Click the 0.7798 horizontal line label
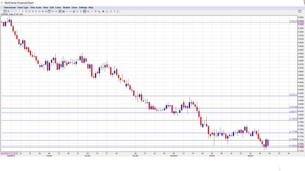The width and height of the screenshot is (305, 171). point(293,132)
